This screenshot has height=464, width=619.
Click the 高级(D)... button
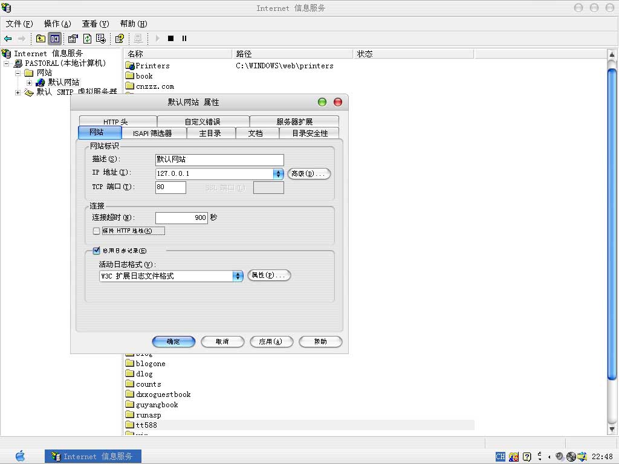click(309, 174)
